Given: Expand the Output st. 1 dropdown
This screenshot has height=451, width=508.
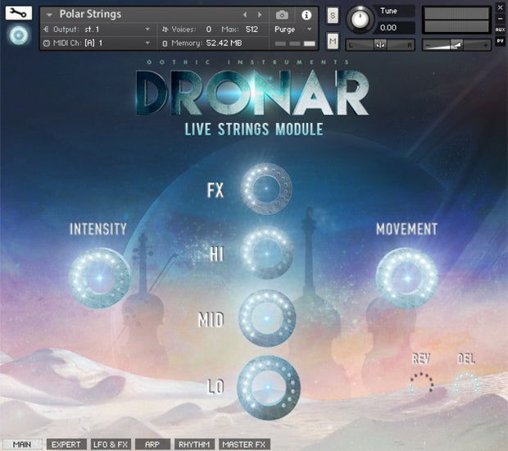Looking at the screenshot, I should 98,29.
